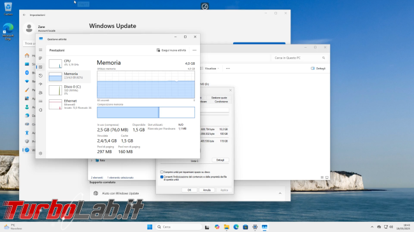Click 'Esegui nuova attività' button

click(x=171, y=50)
